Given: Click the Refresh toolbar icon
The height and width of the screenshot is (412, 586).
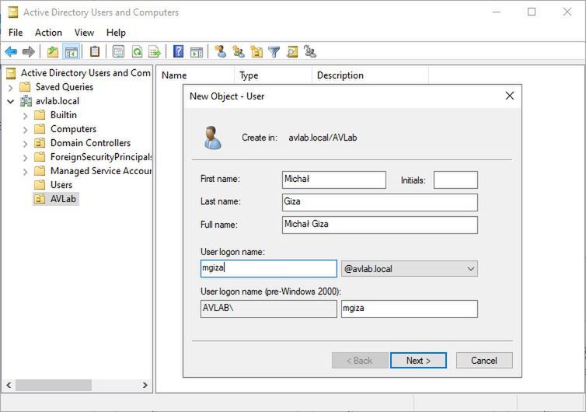Looking at the screenshot, I should click(137, 52).
